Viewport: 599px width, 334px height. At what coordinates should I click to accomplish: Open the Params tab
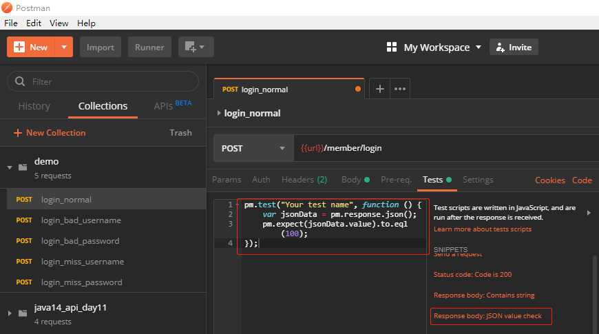point(227,180)
